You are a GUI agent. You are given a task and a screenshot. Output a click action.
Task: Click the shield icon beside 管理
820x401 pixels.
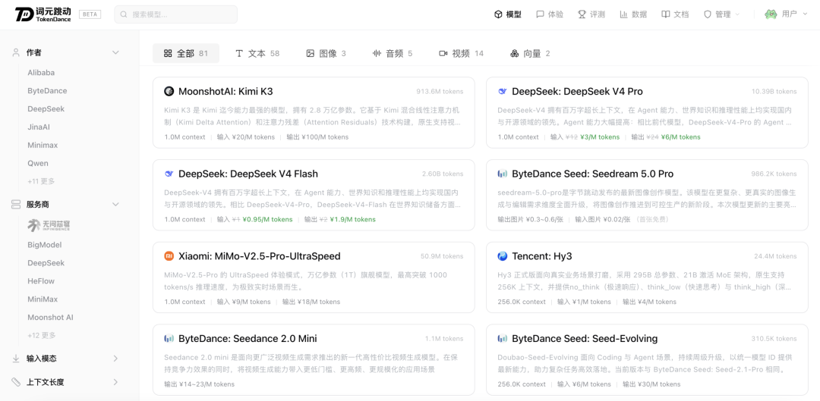708,14
